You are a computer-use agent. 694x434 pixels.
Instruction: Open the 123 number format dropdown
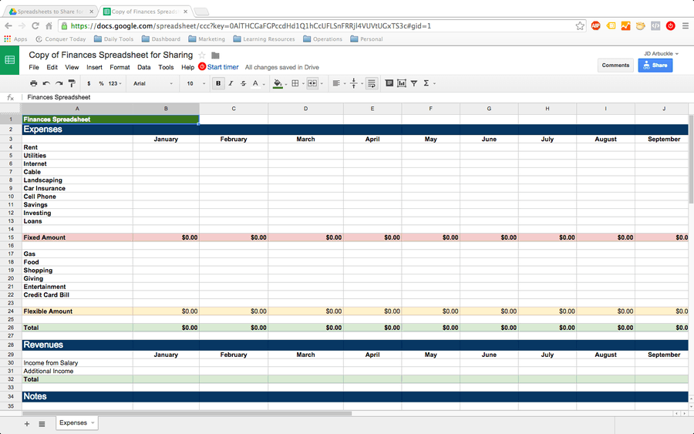click(x=115, y=83)
